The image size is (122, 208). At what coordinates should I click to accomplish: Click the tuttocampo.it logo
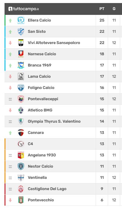click(x=24, y=9)
